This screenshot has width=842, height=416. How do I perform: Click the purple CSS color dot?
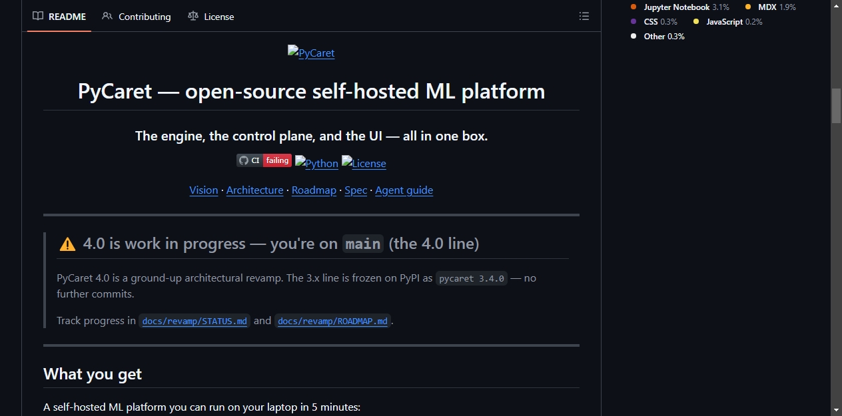(x=633, y=22)
